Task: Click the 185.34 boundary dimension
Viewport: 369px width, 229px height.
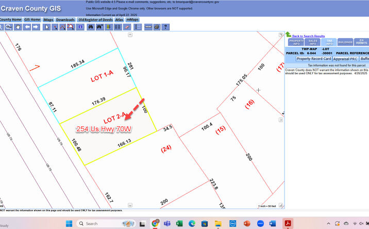Action: (77, 64)
